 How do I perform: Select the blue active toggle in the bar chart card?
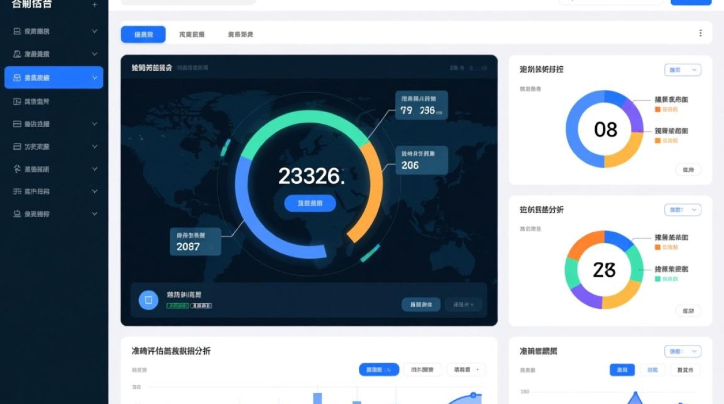pos(379,370)
